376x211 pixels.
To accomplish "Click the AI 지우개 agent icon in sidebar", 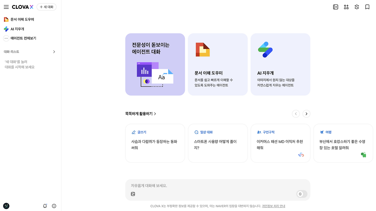I will coord(6,29).
